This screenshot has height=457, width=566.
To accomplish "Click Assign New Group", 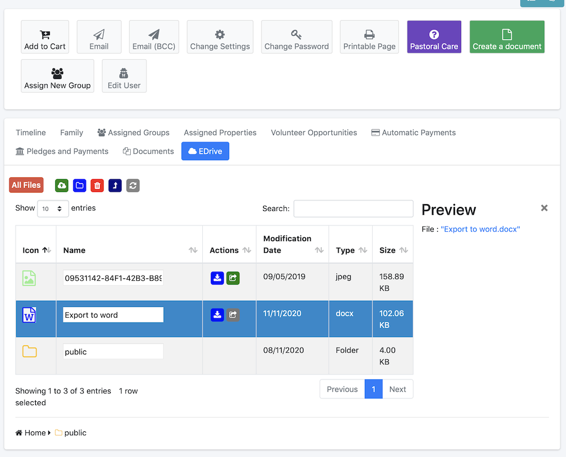I will click(x=58, y=76).
